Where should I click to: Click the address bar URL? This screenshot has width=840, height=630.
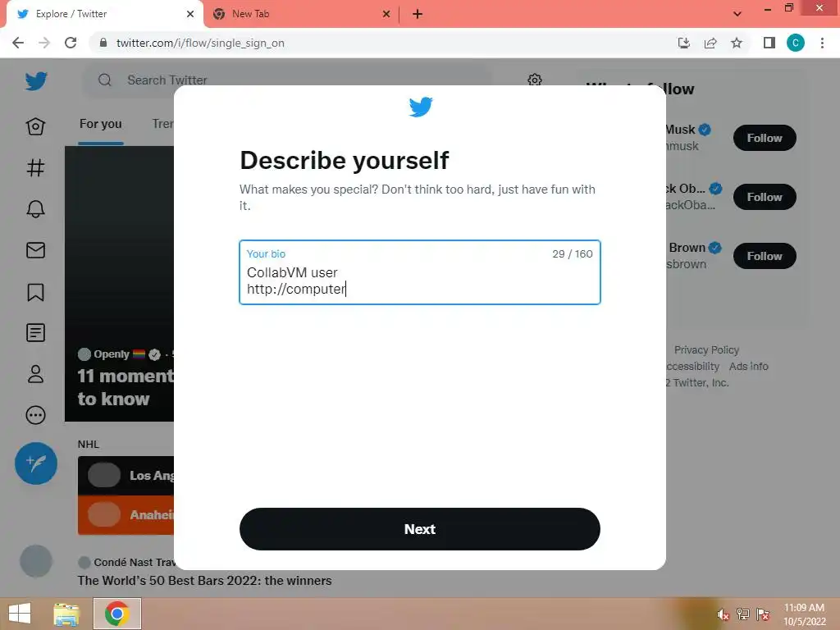200,43
